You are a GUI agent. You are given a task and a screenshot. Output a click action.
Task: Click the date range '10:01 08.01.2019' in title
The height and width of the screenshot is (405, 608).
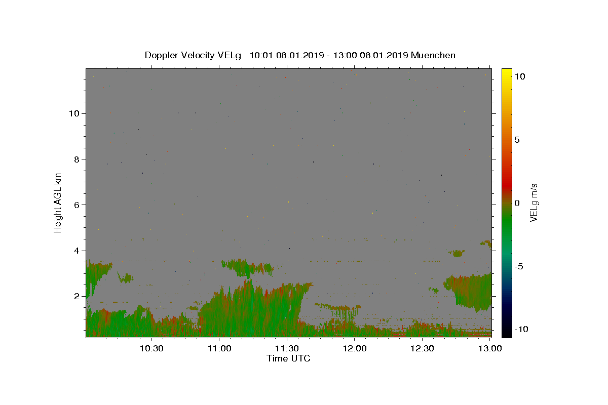coord(287,55)
